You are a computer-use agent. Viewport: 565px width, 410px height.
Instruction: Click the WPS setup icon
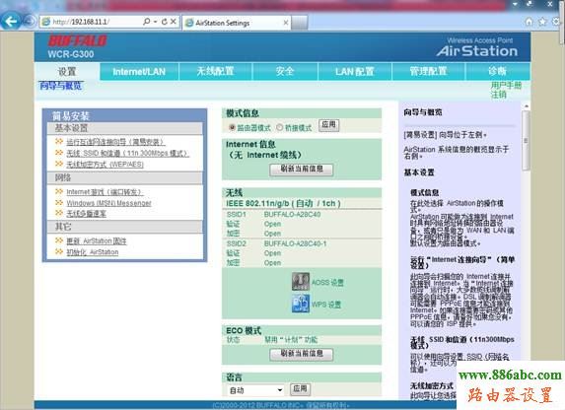tap(301, 304)
